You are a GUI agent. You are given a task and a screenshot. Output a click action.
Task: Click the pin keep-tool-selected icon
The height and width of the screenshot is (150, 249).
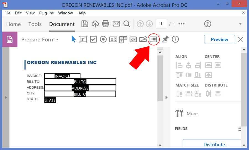(165, 39)
